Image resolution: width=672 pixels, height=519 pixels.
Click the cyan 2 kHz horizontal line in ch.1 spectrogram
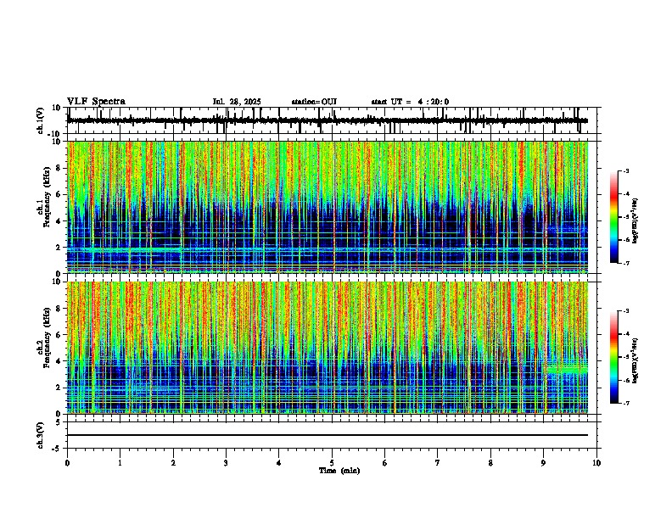(328, 249)
